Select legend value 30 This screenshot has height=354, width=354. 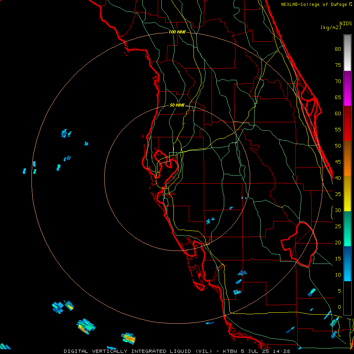pyautogui.click(x=338, y=210)
